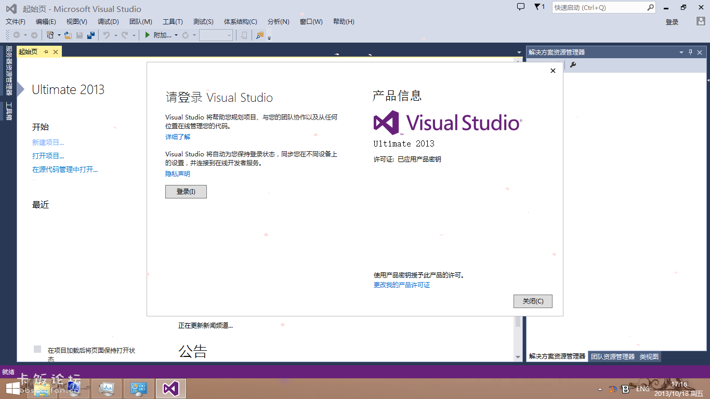Screen dimensions: 710x399
Task: Open the 体系结构(C) menu
Action: click(x=241, y=22)
